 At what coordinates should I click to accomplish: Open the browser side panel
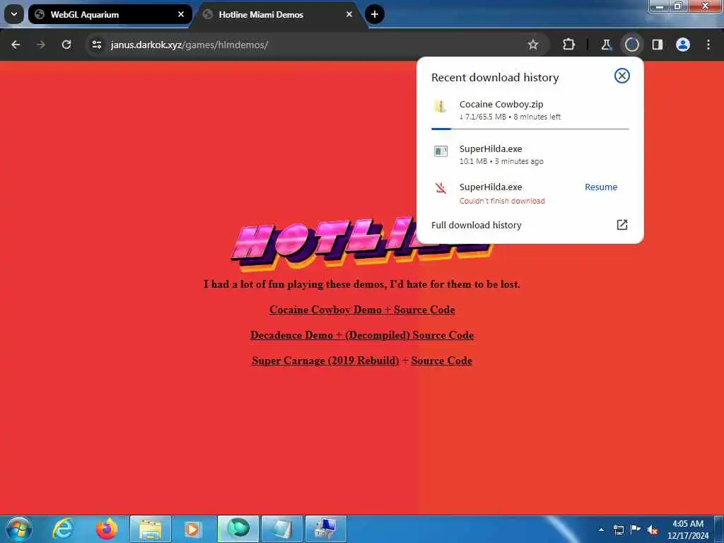(x=657, y=45)
